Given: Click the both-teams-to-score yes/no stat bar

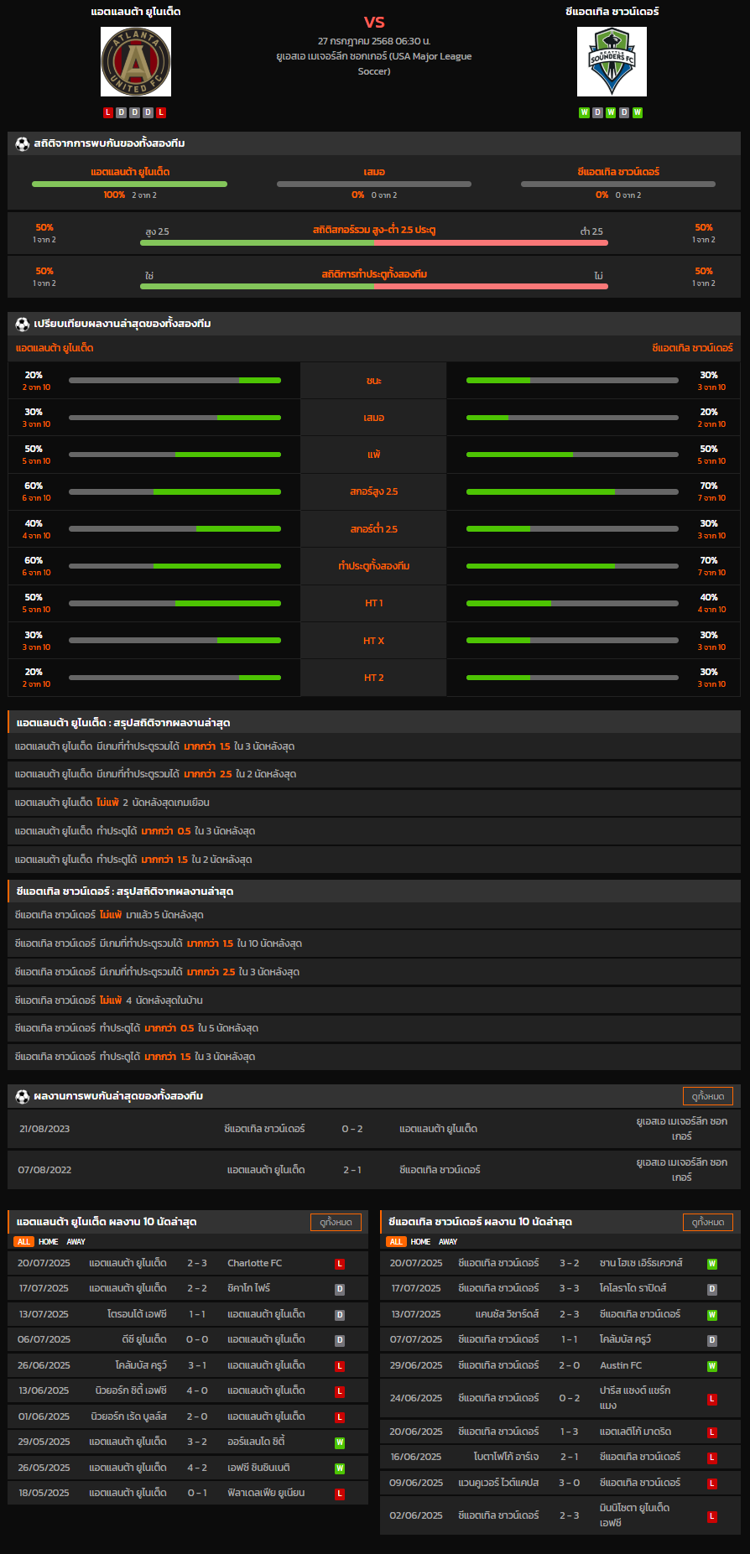Looking at the screenshot, I should tap(374, 286).
